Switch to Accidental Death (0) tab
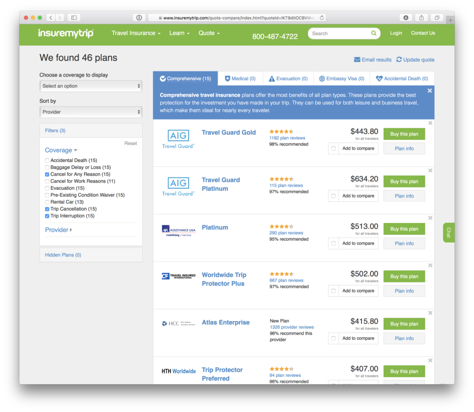 pos(402,79)
